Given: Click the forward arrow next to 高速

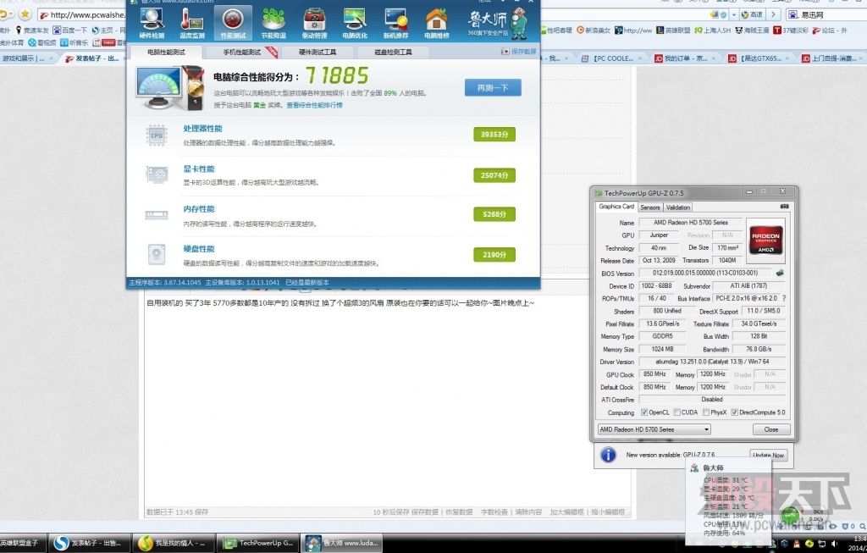Looking at the screenshot, I should pyautogui.click(x=774, y=14).
